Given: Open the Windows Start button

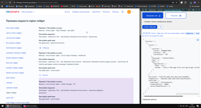Looking at the screenshot, I should [x=2, y=106].
